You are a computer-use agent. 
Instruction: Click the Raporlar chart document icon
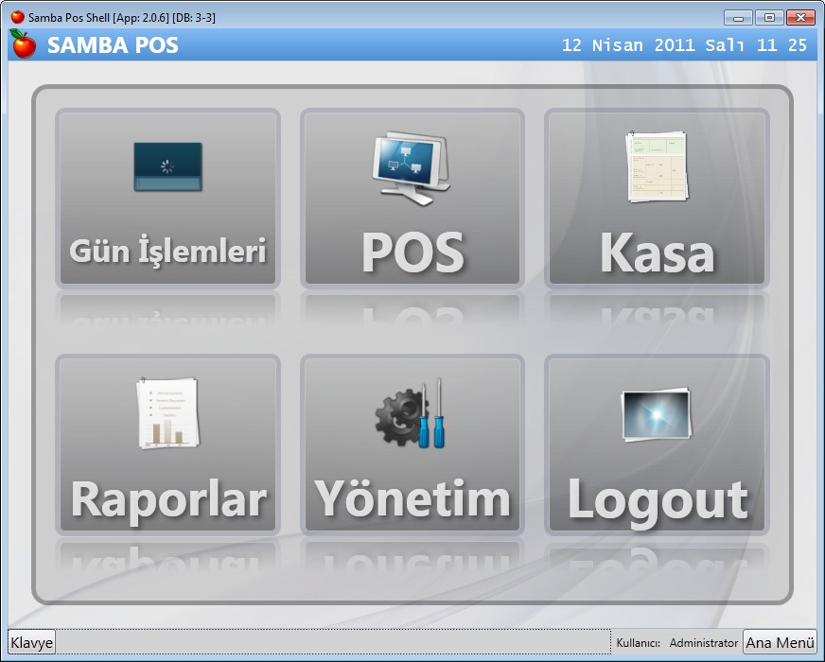(167, 412)
